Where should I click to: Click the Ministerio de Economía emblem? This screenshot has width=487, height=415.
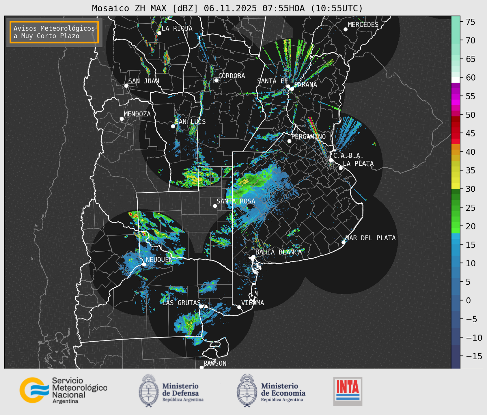click(247, 390)
